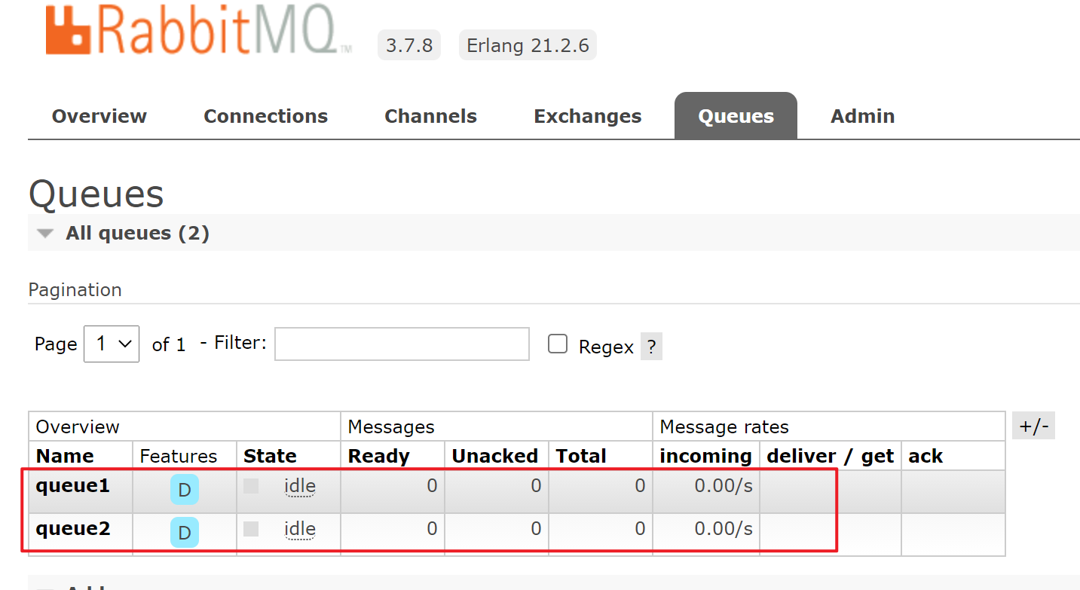Select the Admin tab
1080x590 pixels.
862,117
